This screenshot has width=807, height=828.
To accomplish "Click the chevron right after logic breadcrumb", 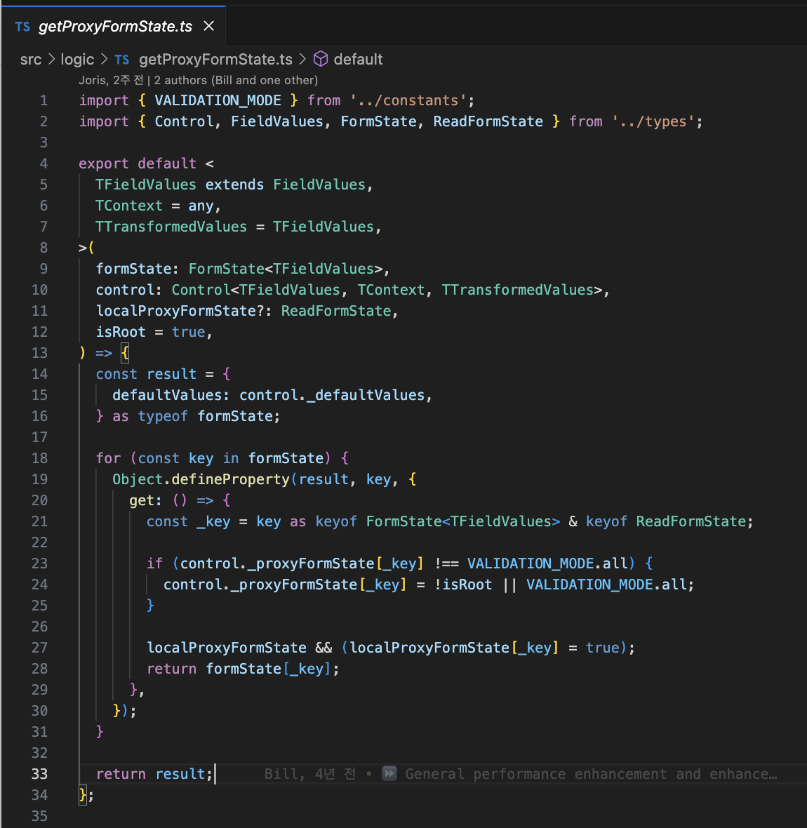I will [105, 60].
